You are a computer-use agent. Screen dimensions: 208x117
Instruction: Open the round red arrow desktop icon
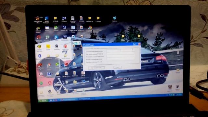[65, 46]
